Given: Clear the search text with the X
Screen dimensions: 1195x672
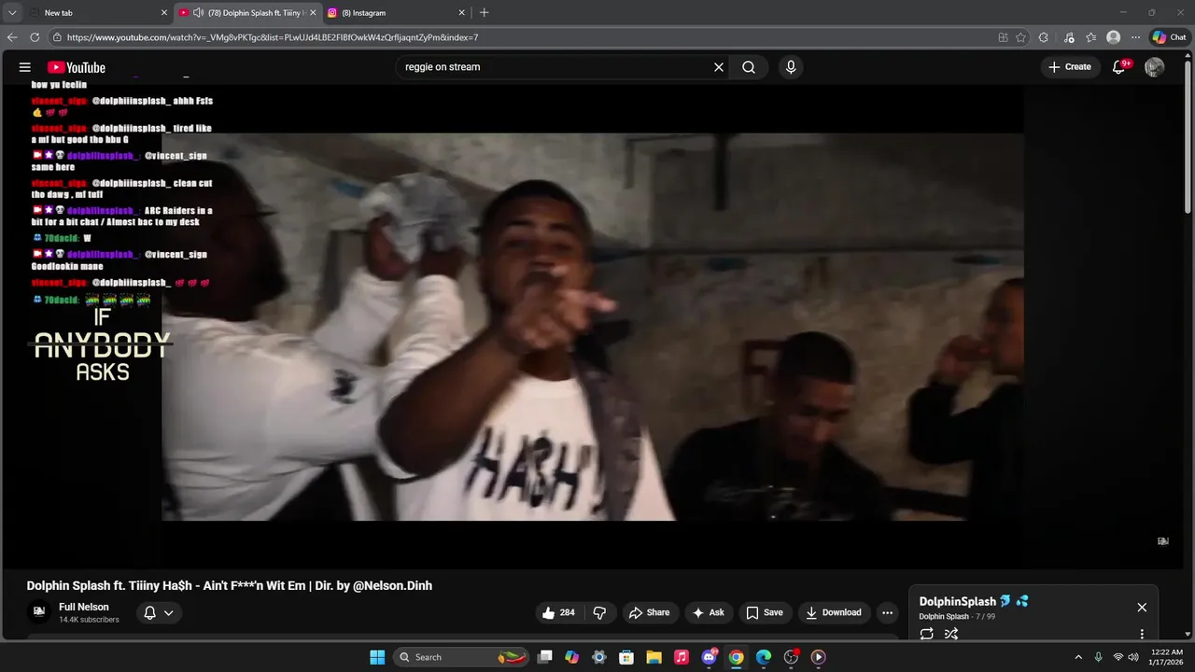Looking at the screenshot, I should [x=719, y=67].
